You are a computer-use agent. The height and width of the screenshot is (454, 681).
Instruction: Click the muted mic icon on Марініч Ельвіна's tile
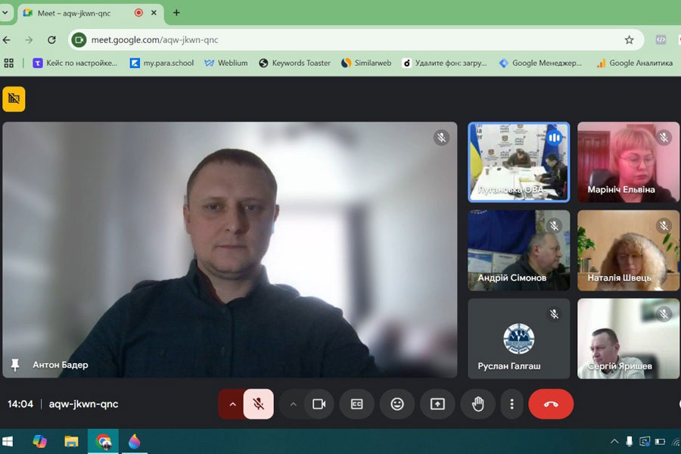coord(664,138)
